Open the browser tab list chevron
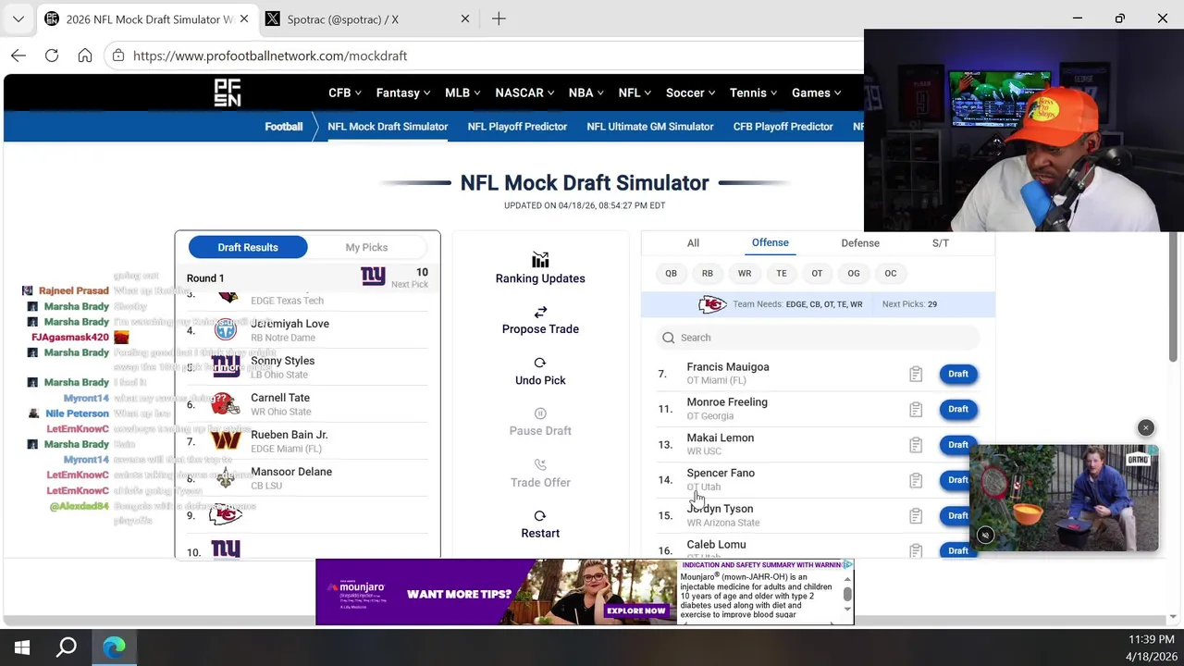 point(18,18)
